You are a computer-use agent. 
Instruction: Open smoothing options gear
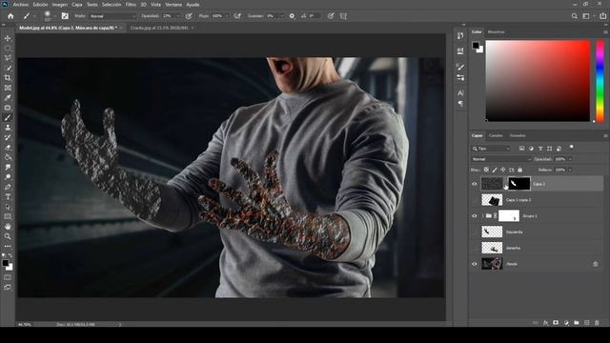292,16
